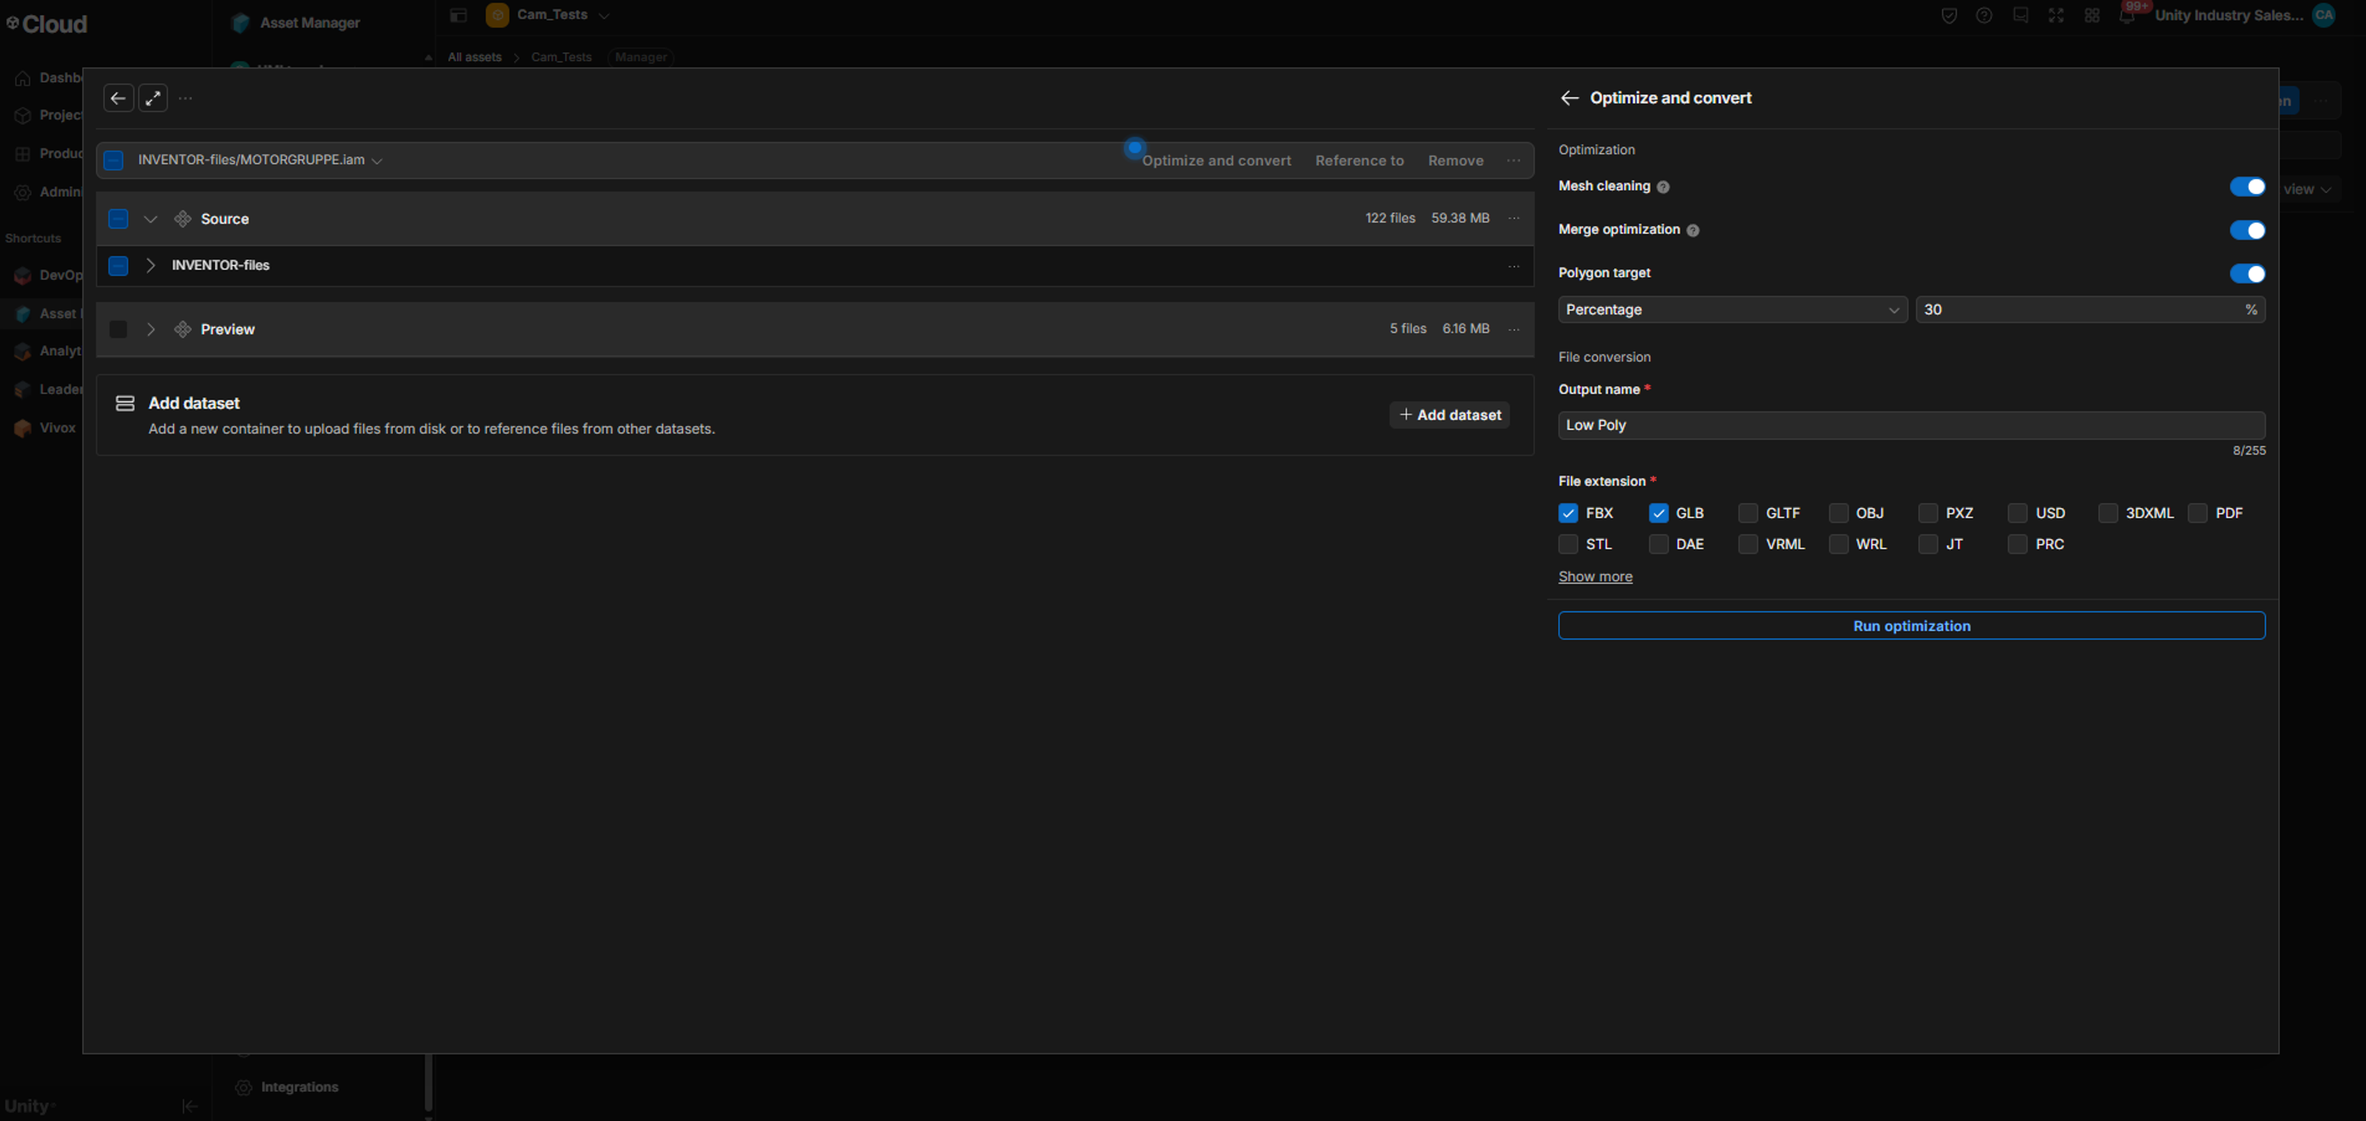The width and height of the screenshot is (2366, 1121).
Task: Expand the Preview dataset chevron
Action: pos(150,330)
